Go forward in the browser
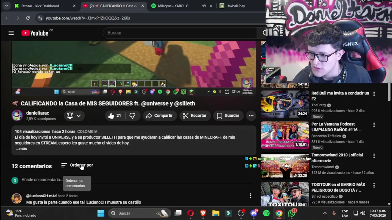Screen dimensions: 392x220 click(17, 18)
